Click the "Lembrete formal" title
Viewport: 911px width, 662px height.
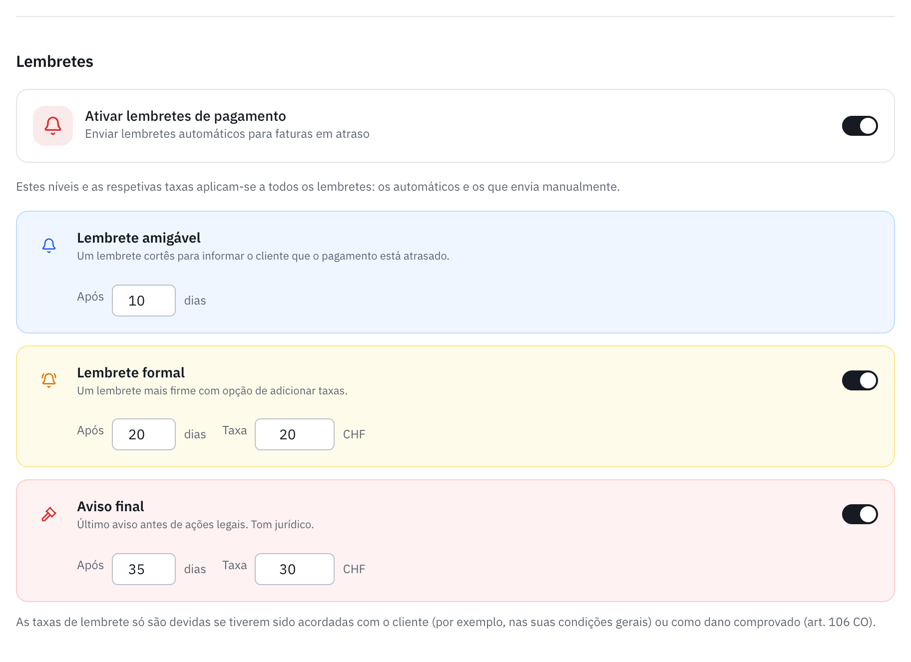[x=131, y=372]
